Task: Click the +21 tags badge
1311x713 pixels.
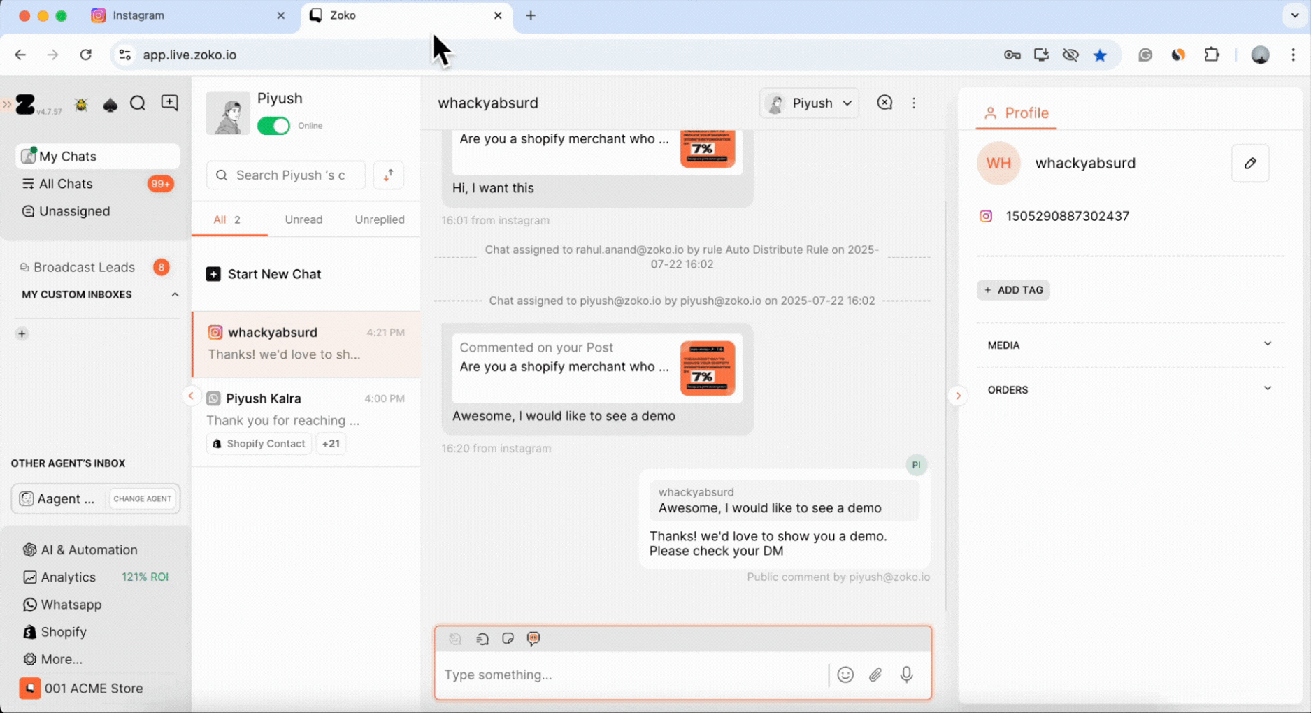Action: click(331, 444)
